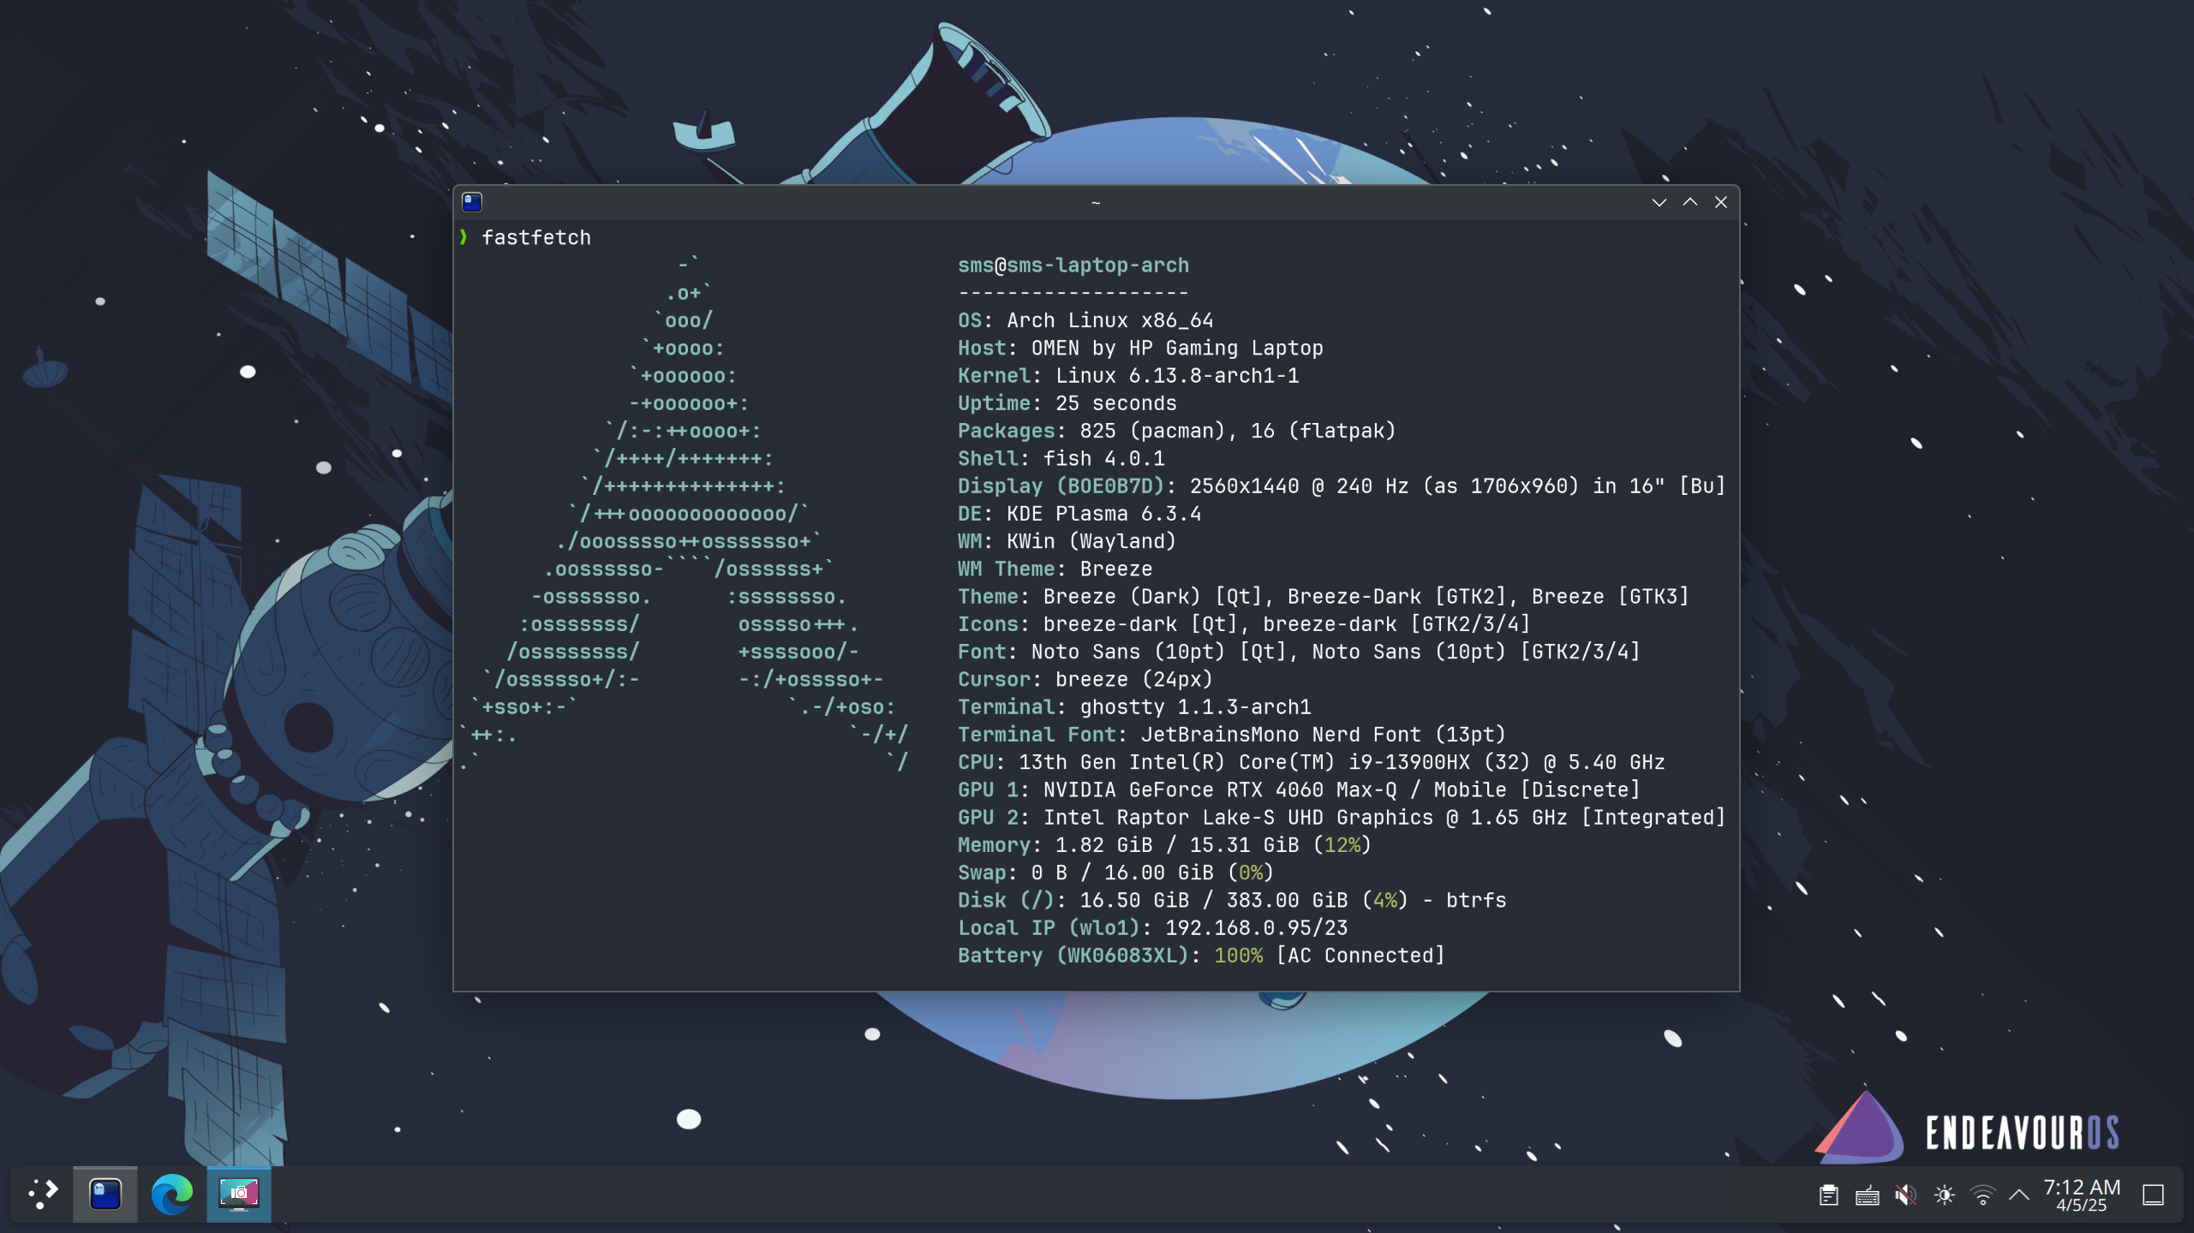Click 'DE: KDE Plasma 6.3.4' line

1079,514
